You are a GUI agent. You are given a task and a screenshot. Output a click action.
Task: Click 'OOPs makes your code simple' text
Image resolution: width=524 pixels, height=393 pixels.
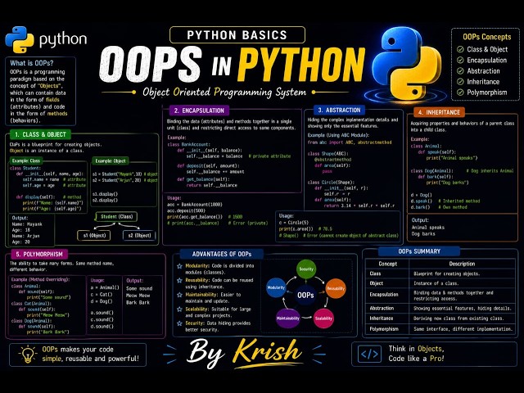pyautogui.click(x=90, y=354)
